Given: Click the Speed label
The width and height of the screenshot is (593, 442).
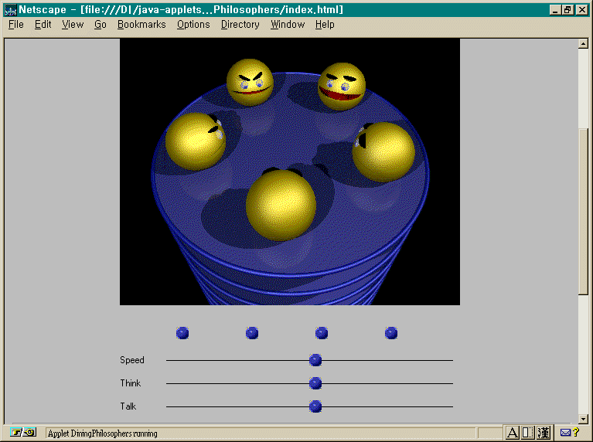Looking at the screenshot, I should (132, 360).
